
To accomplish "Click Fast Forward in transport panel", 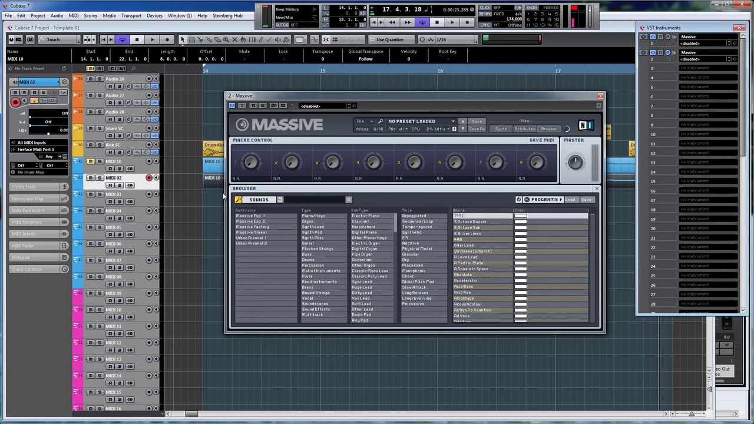I will (x=406, y=22).
